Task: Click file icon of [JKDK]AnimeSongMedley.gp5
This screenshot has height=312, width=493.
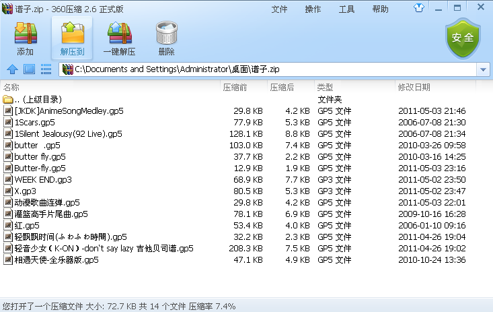Action: (x=8, y=111)
